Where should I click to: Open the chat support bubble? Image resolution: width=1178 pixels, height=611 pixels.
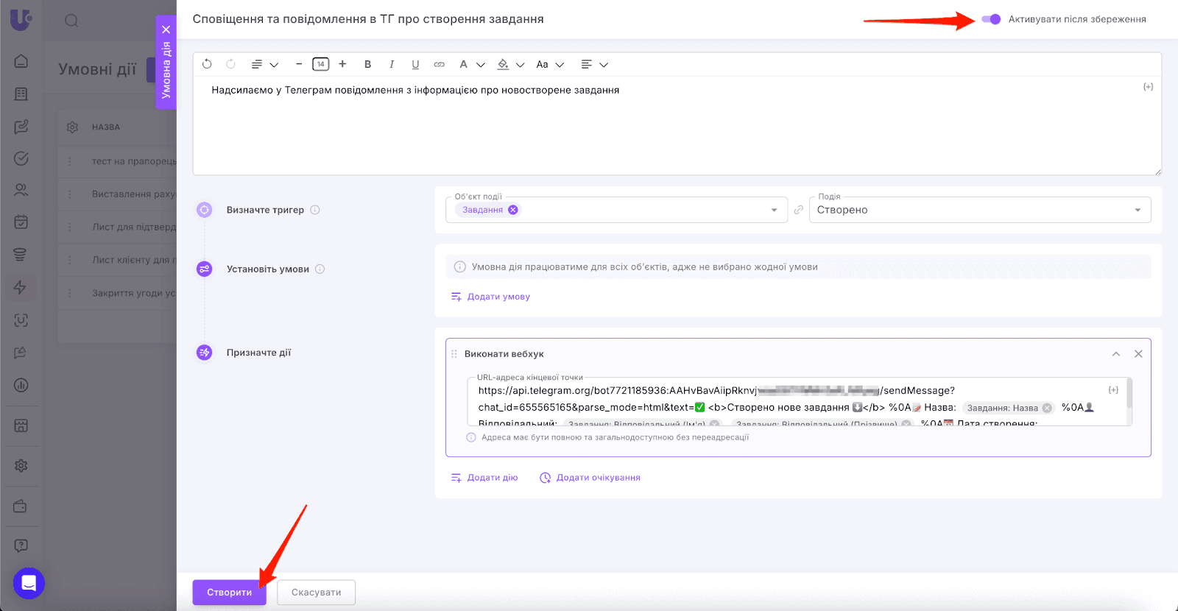pos(29,584)
